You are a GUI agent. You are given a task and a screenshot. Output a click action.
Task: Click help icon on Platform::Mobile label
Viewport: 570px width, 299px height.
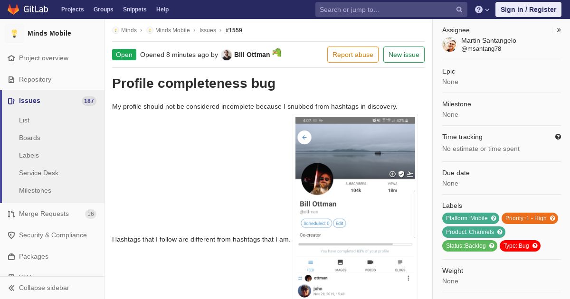(x=494, y=218)
